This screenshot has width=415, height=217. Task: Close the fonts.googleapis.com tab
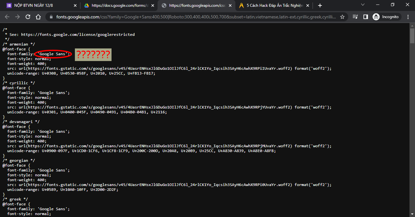[x=230, y=5]
